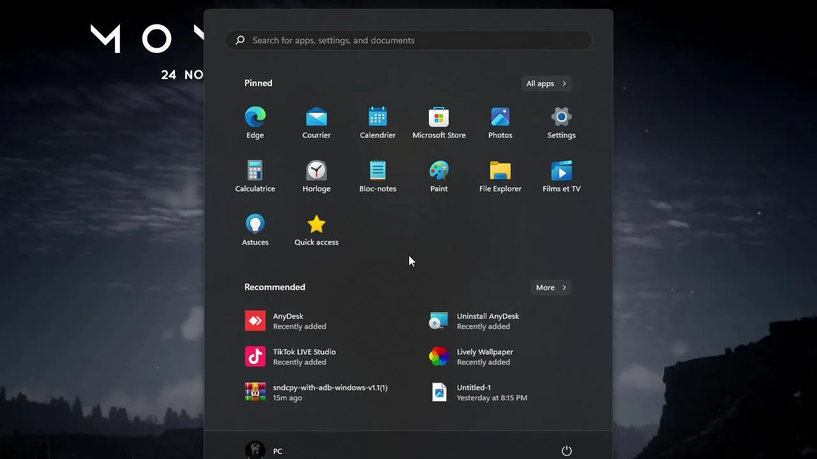Expand the More recommended items

coord(551,288)
